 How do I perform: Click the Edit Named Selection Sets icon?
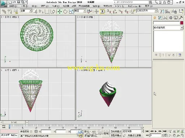[133, 11]
